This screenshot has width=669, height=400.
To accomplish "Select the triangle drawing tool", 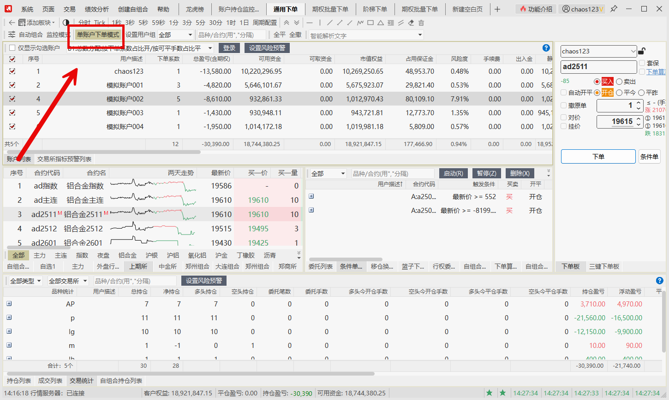I will click(381, 23).
